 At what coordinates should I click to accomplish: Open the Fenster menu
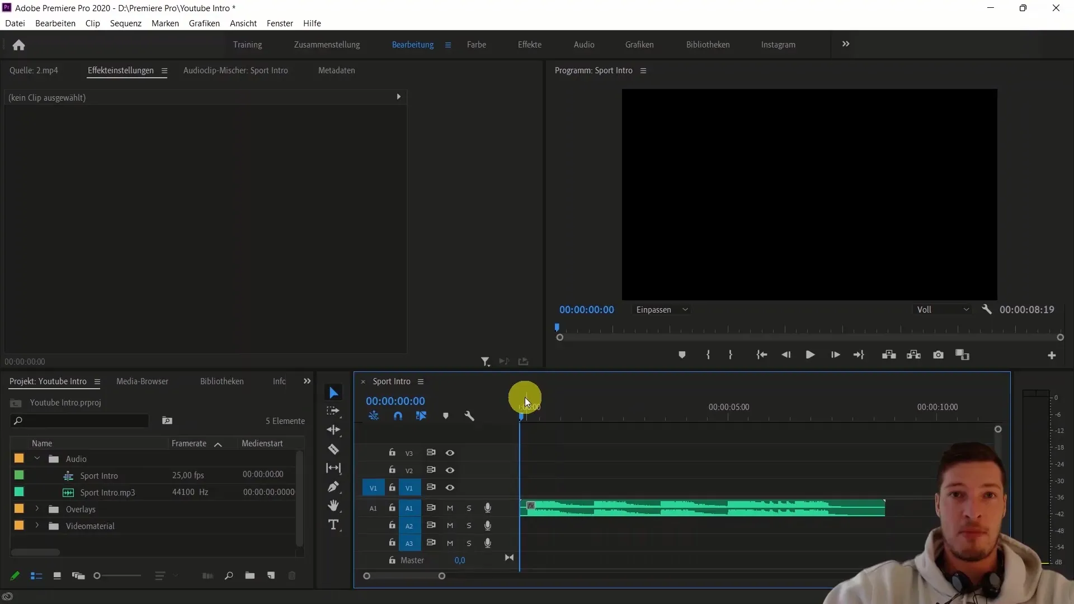coord(280,23)
